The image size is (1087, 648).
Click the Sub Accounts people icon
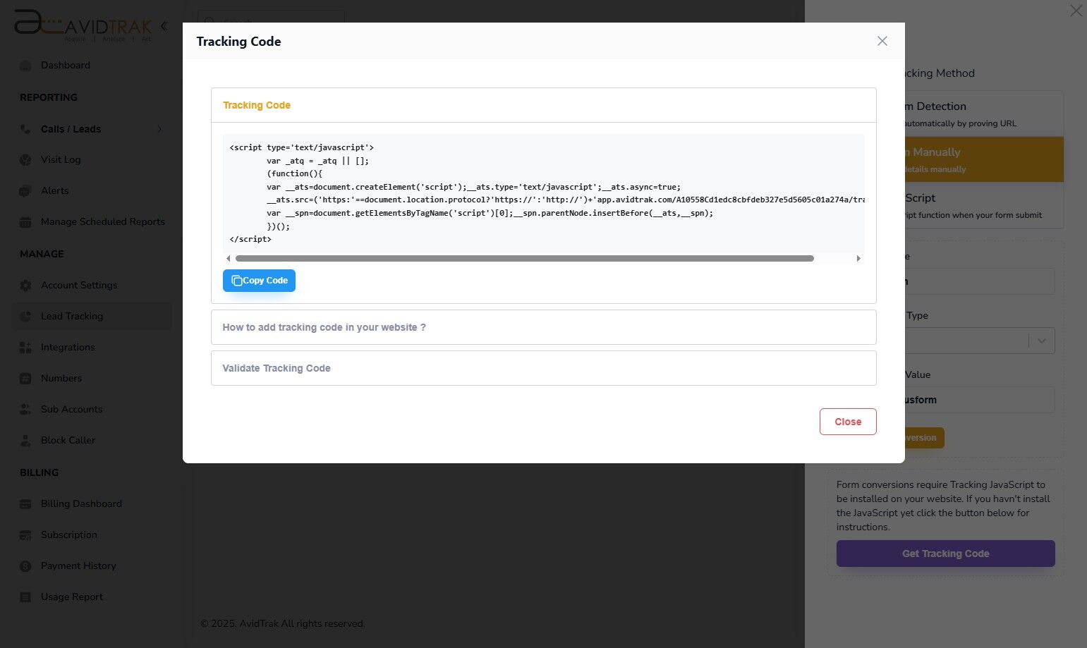25,410
